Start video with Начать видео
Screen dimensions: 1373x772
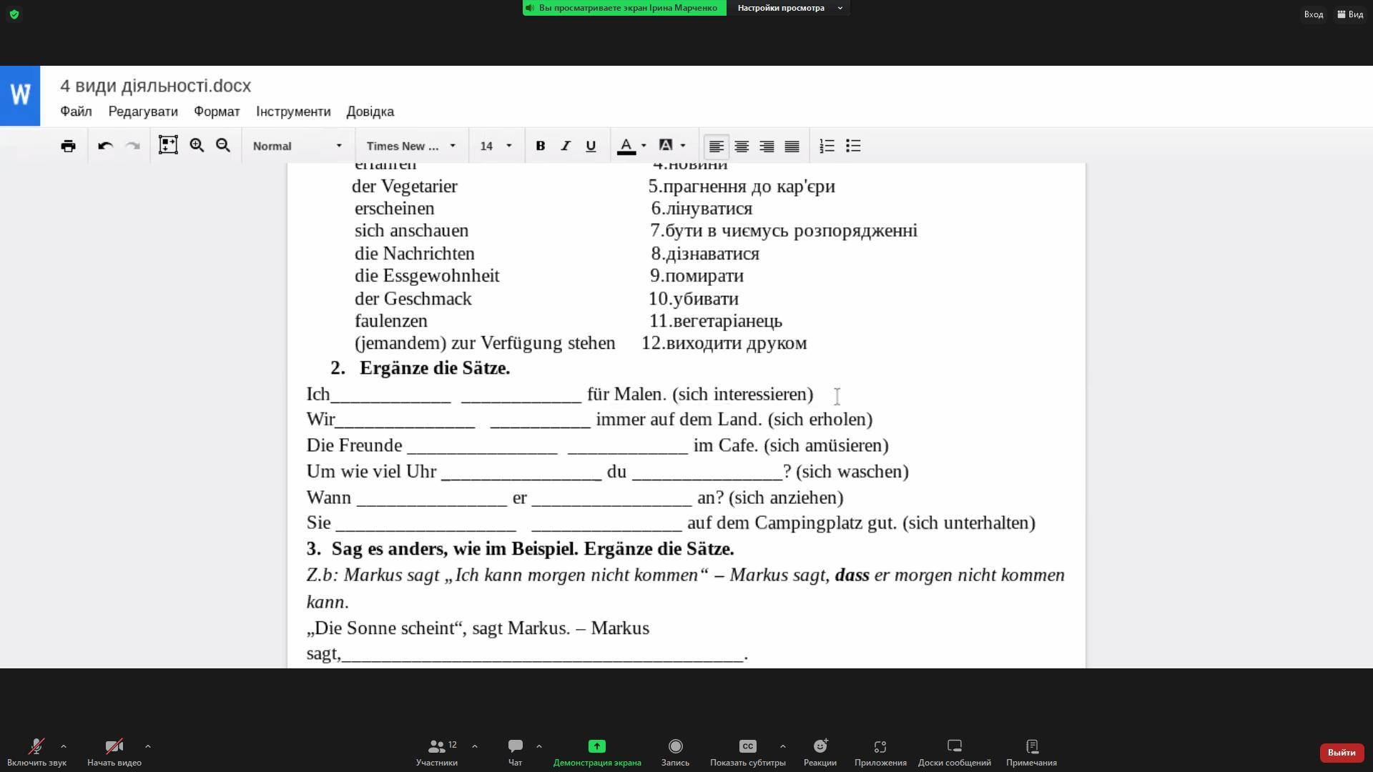pyautogui.click(x=114, y=753)
